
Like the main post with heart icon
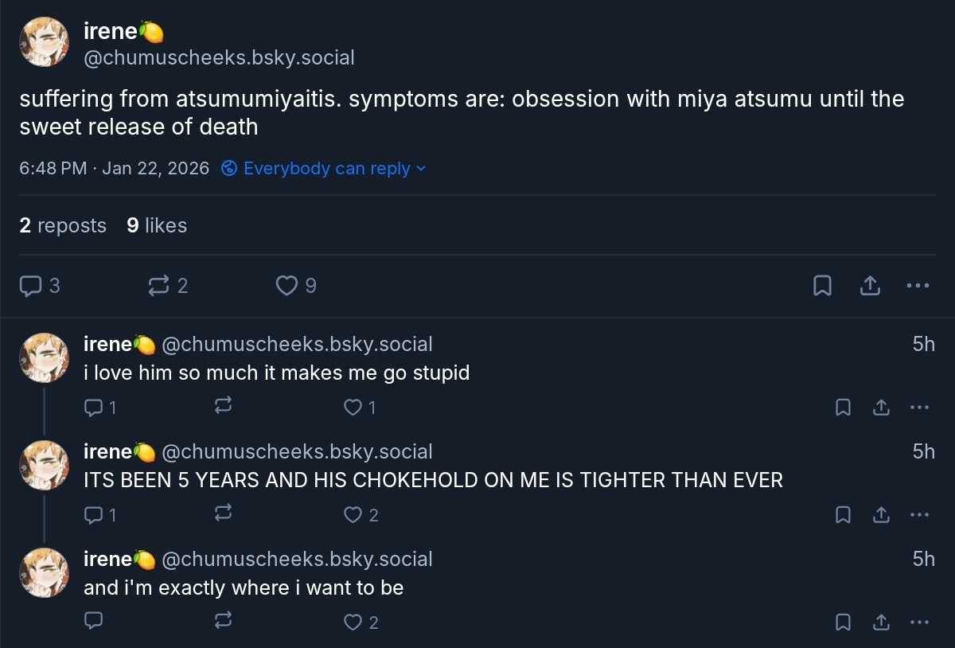point(286,286)
